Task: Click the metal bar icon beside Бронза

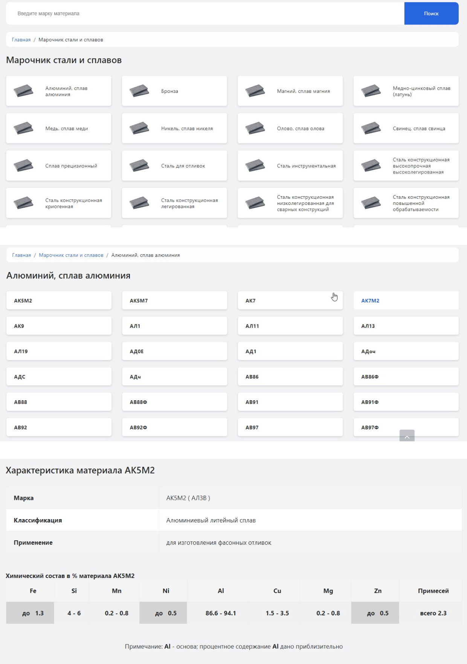Action: point(139,91)
